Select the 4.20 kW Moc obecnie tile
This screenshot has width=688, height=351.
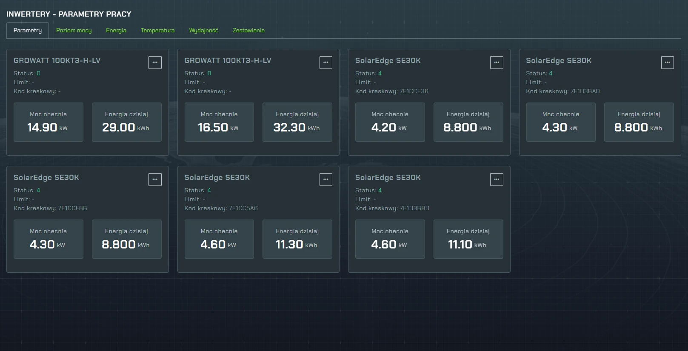click(390, 122)
